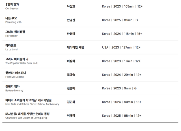Open the film title '3일의 휴가'
The height and width of the screenshot is (131, 181).
coord(12,5)
